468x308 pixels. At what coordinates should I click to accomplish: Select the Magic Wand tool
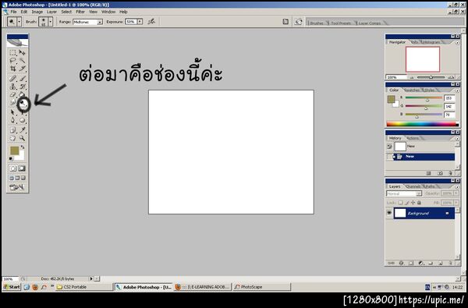pos(22,61)
